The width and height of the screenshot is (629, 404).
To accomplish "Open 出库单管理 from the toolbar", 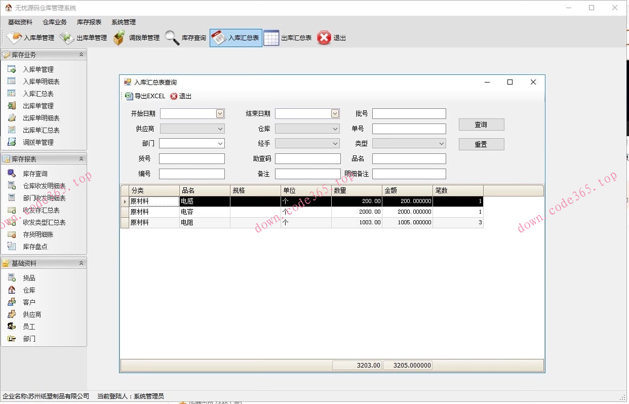I will (67, 38).
